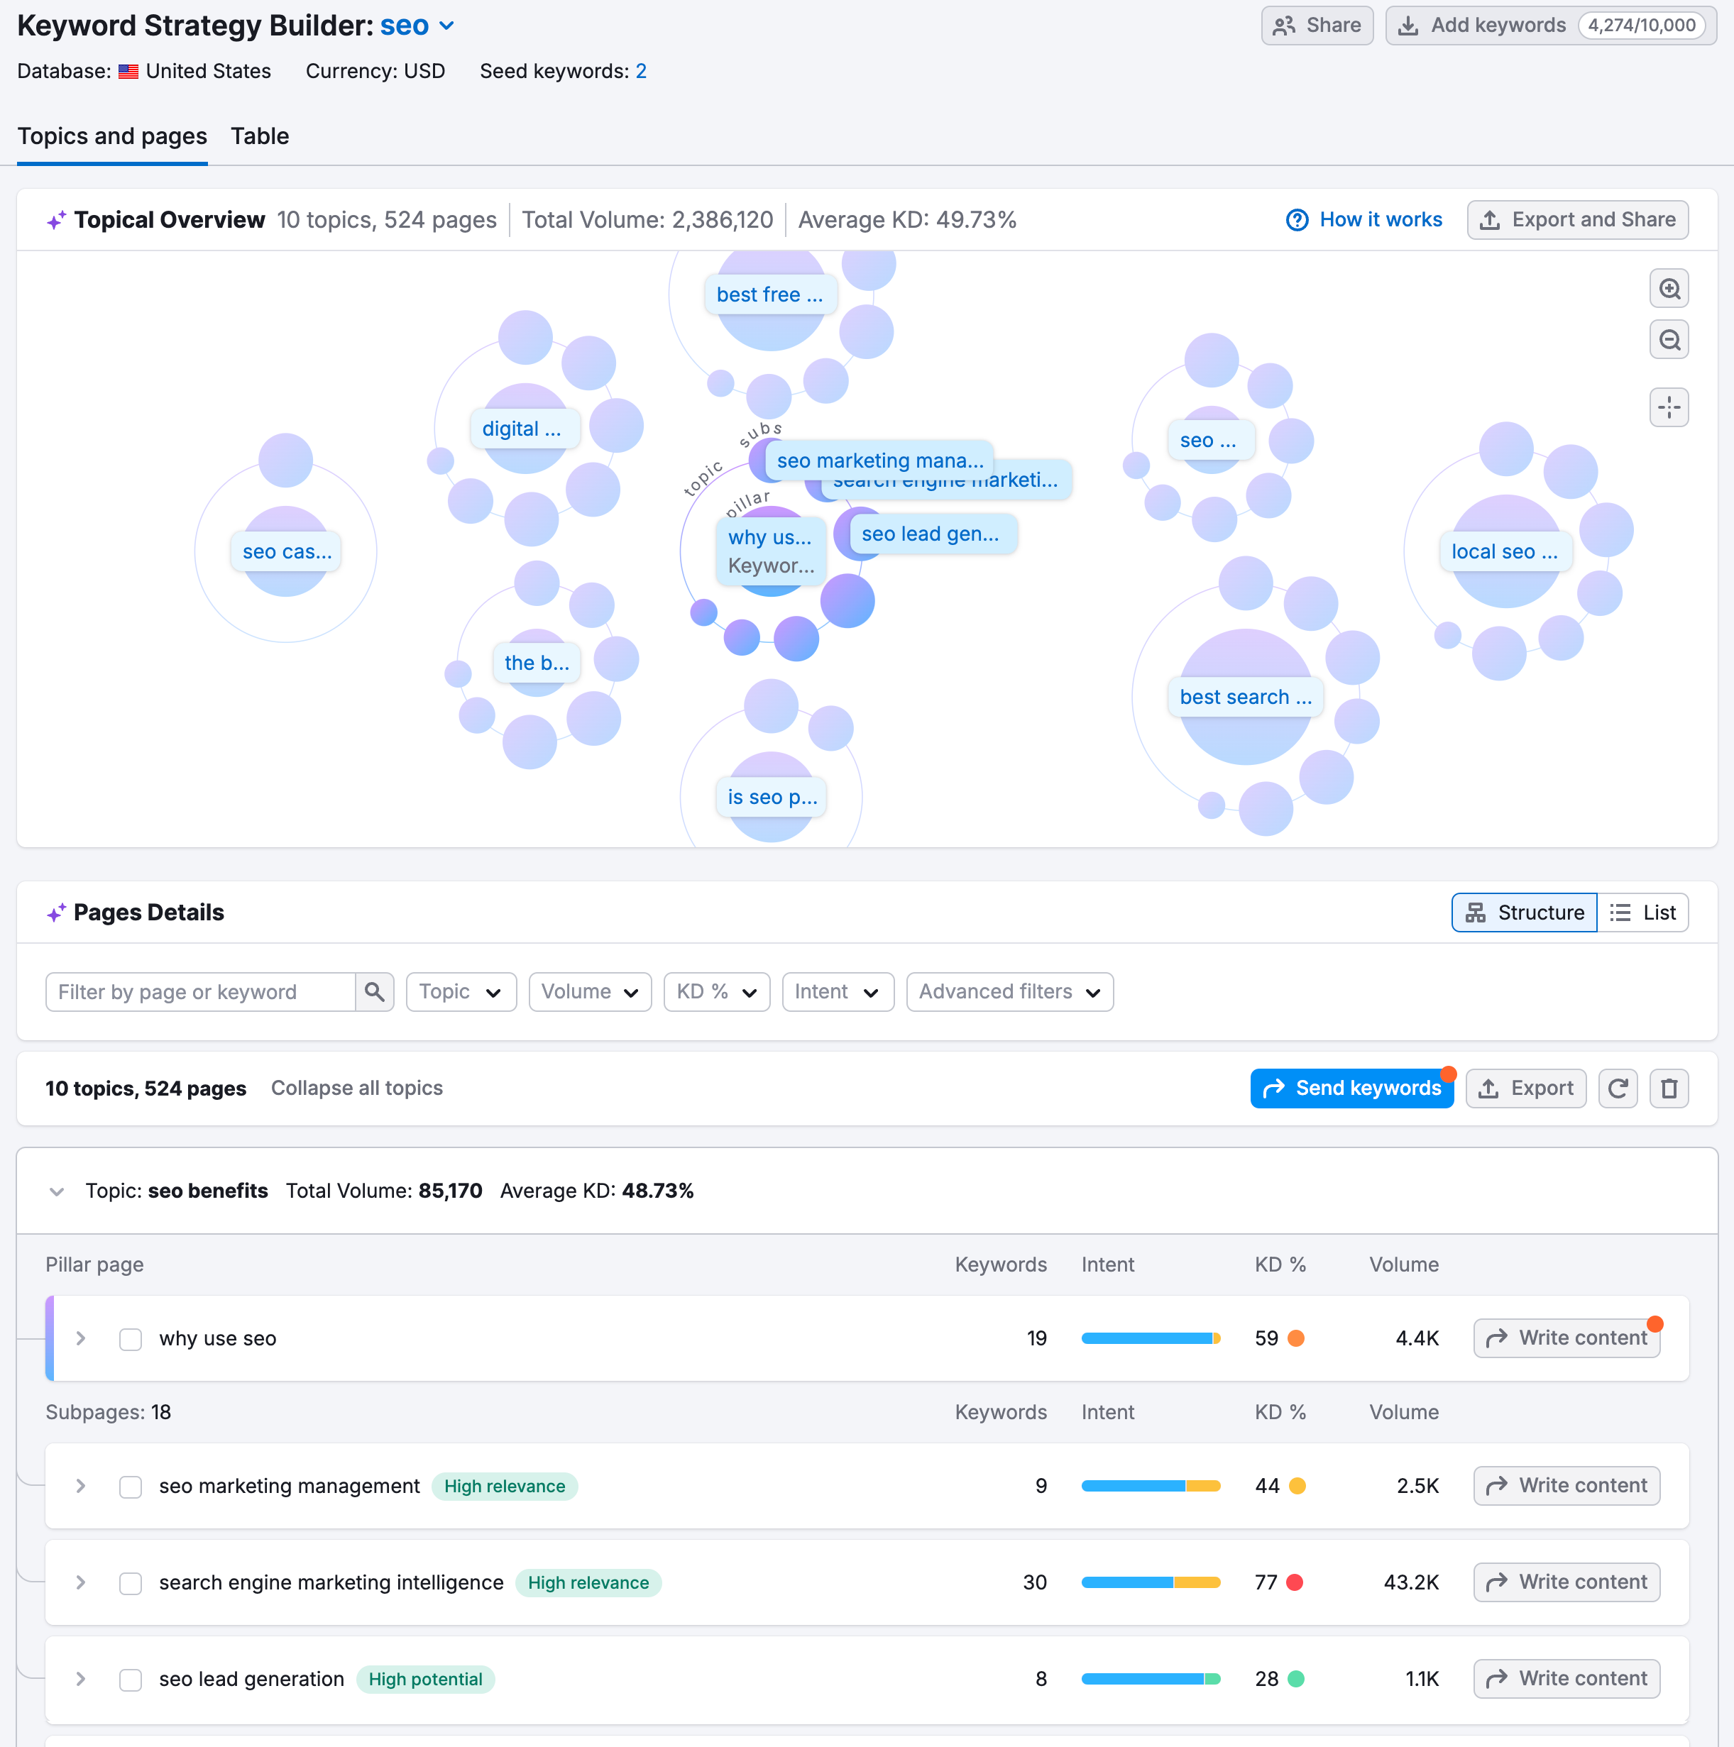Click the refresh icon in Pages Details
This screenshot has height=1747, width=1734.
pyautogui.click(x=1618, y=1088)
